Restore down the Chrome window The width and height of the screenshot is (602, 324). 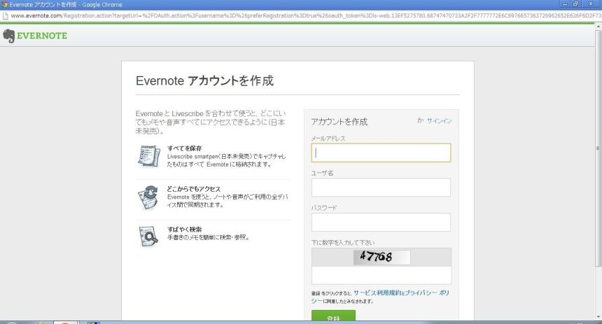(576, 4)
